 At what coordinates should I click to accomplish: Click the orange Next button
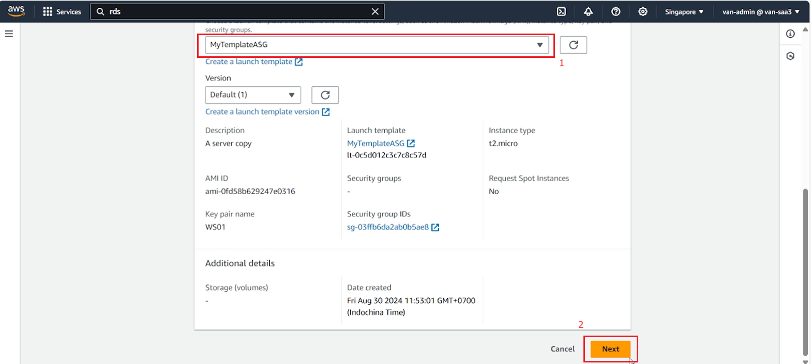[610, 349]
